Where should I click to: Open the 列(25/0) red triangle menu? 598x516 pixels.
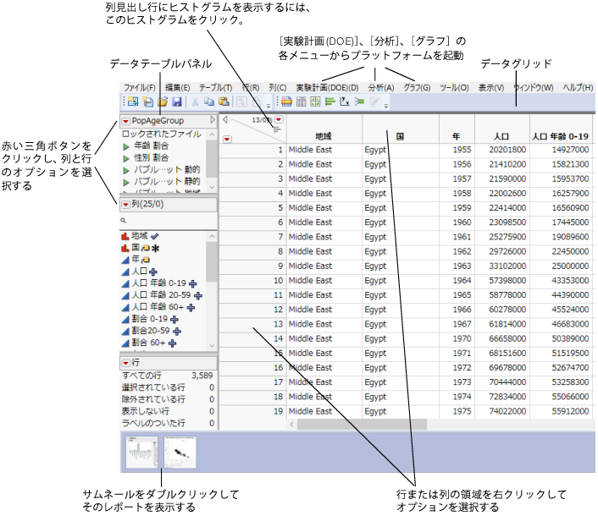point(125,205)
